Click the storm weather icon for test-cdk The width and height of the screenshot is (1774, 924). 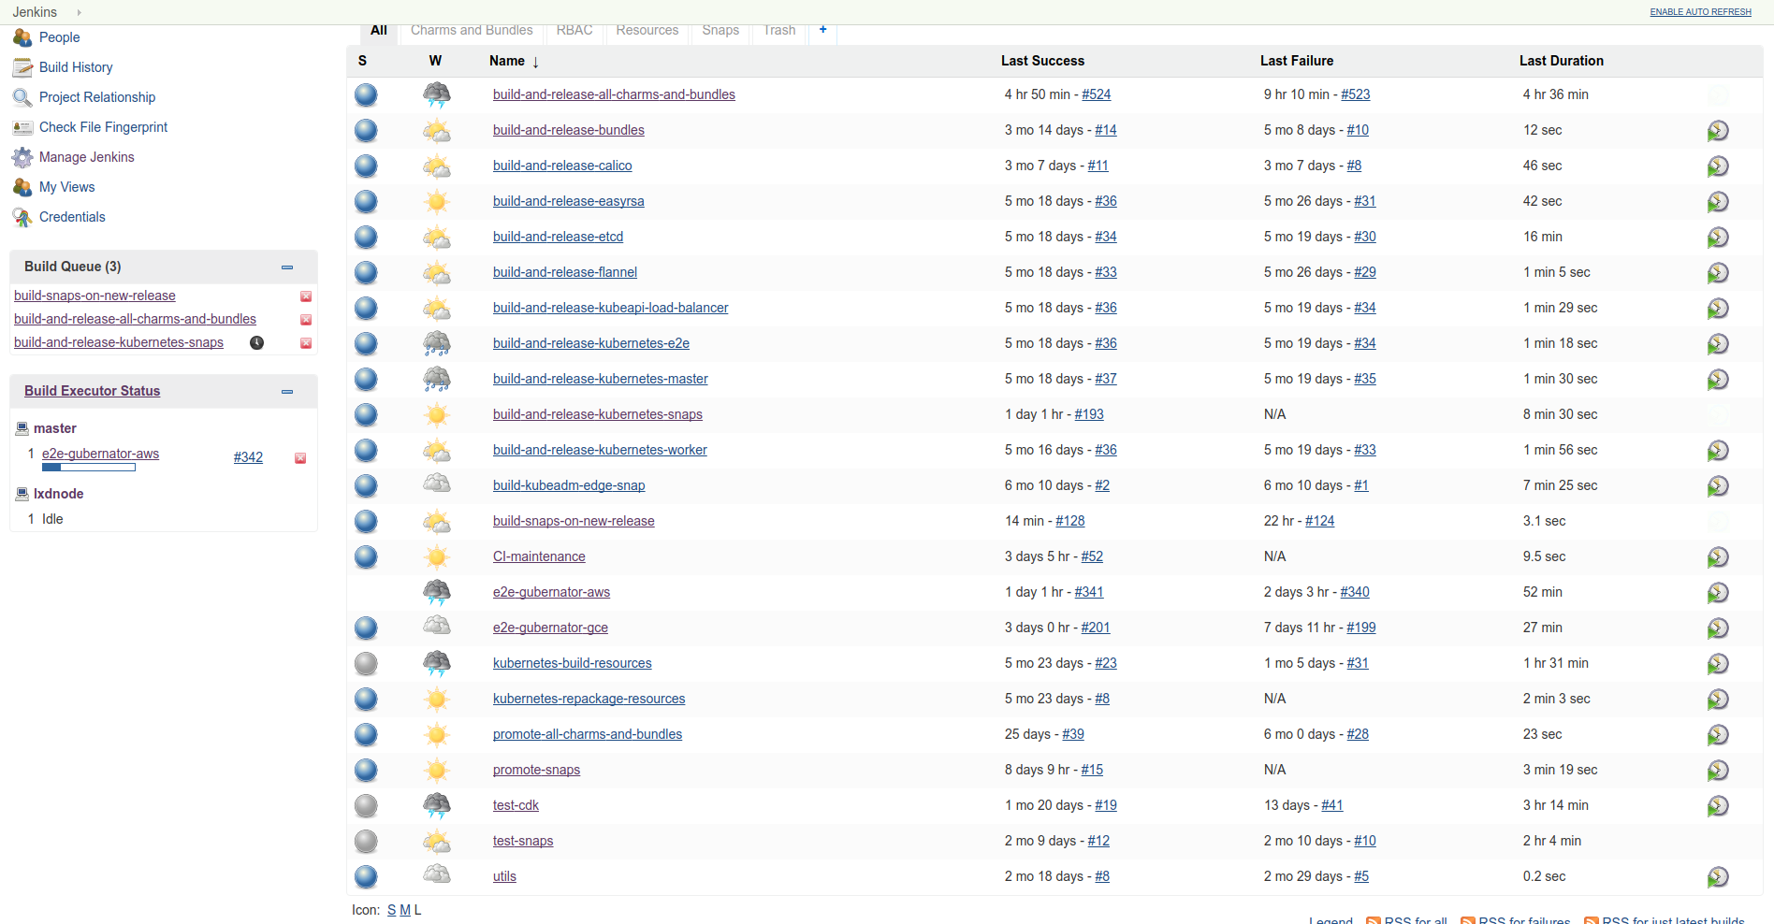pos(436,805)
